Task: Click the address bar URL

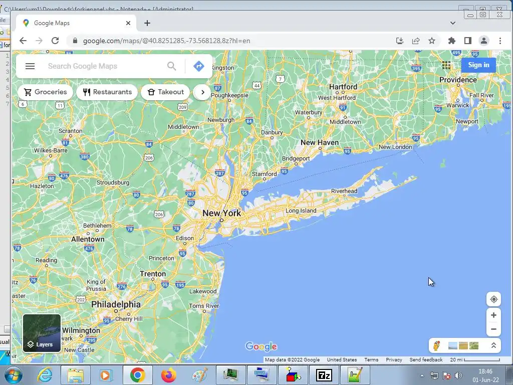Action: coord(166,41)
